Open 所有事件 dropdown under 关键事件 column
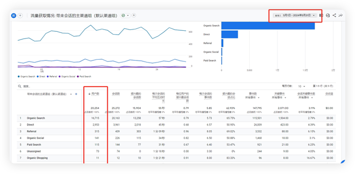This screenshot has width=355, height=174. click(x=279, y=97)
